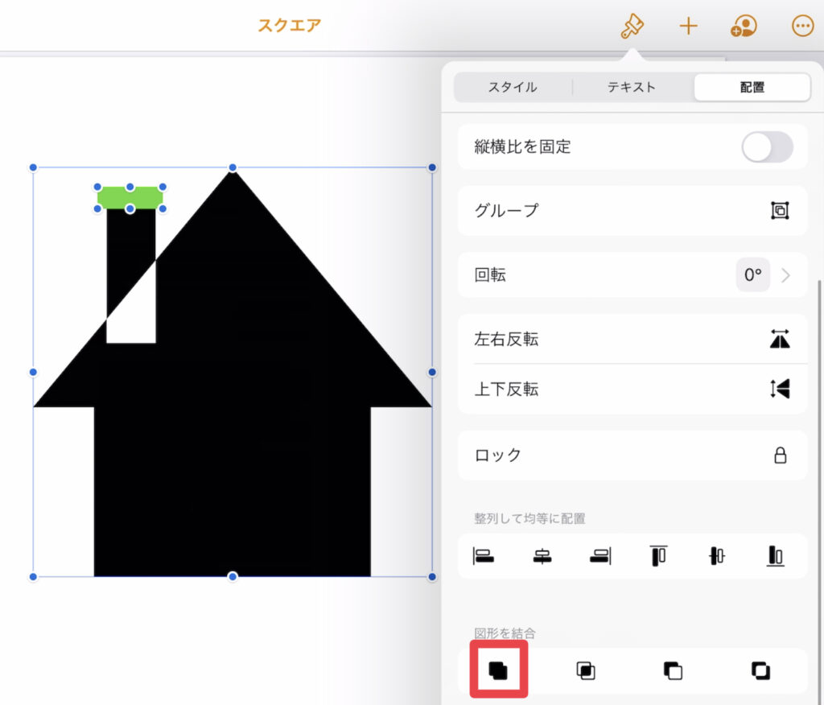The image size is (824, 705).
Task: Subtract shapes with the third combine icon
Action: (x=673, y=671)
